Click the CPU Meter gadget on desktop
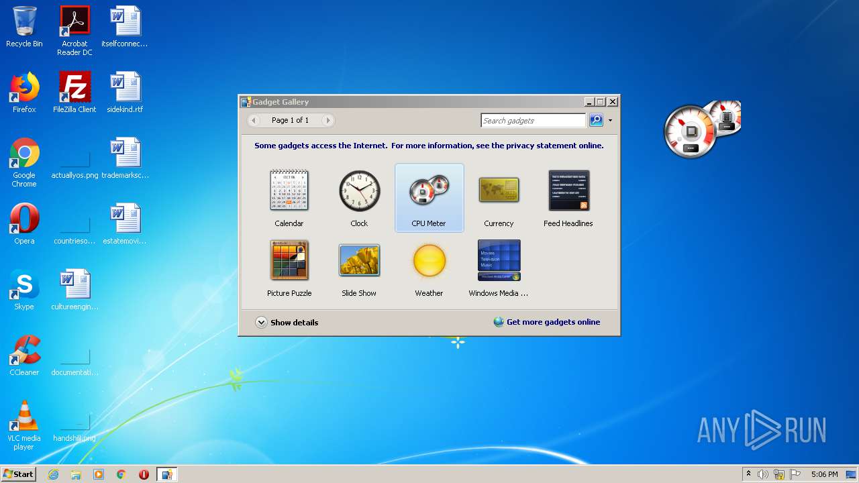Viewport: 859px width, 483px height. 701,129
